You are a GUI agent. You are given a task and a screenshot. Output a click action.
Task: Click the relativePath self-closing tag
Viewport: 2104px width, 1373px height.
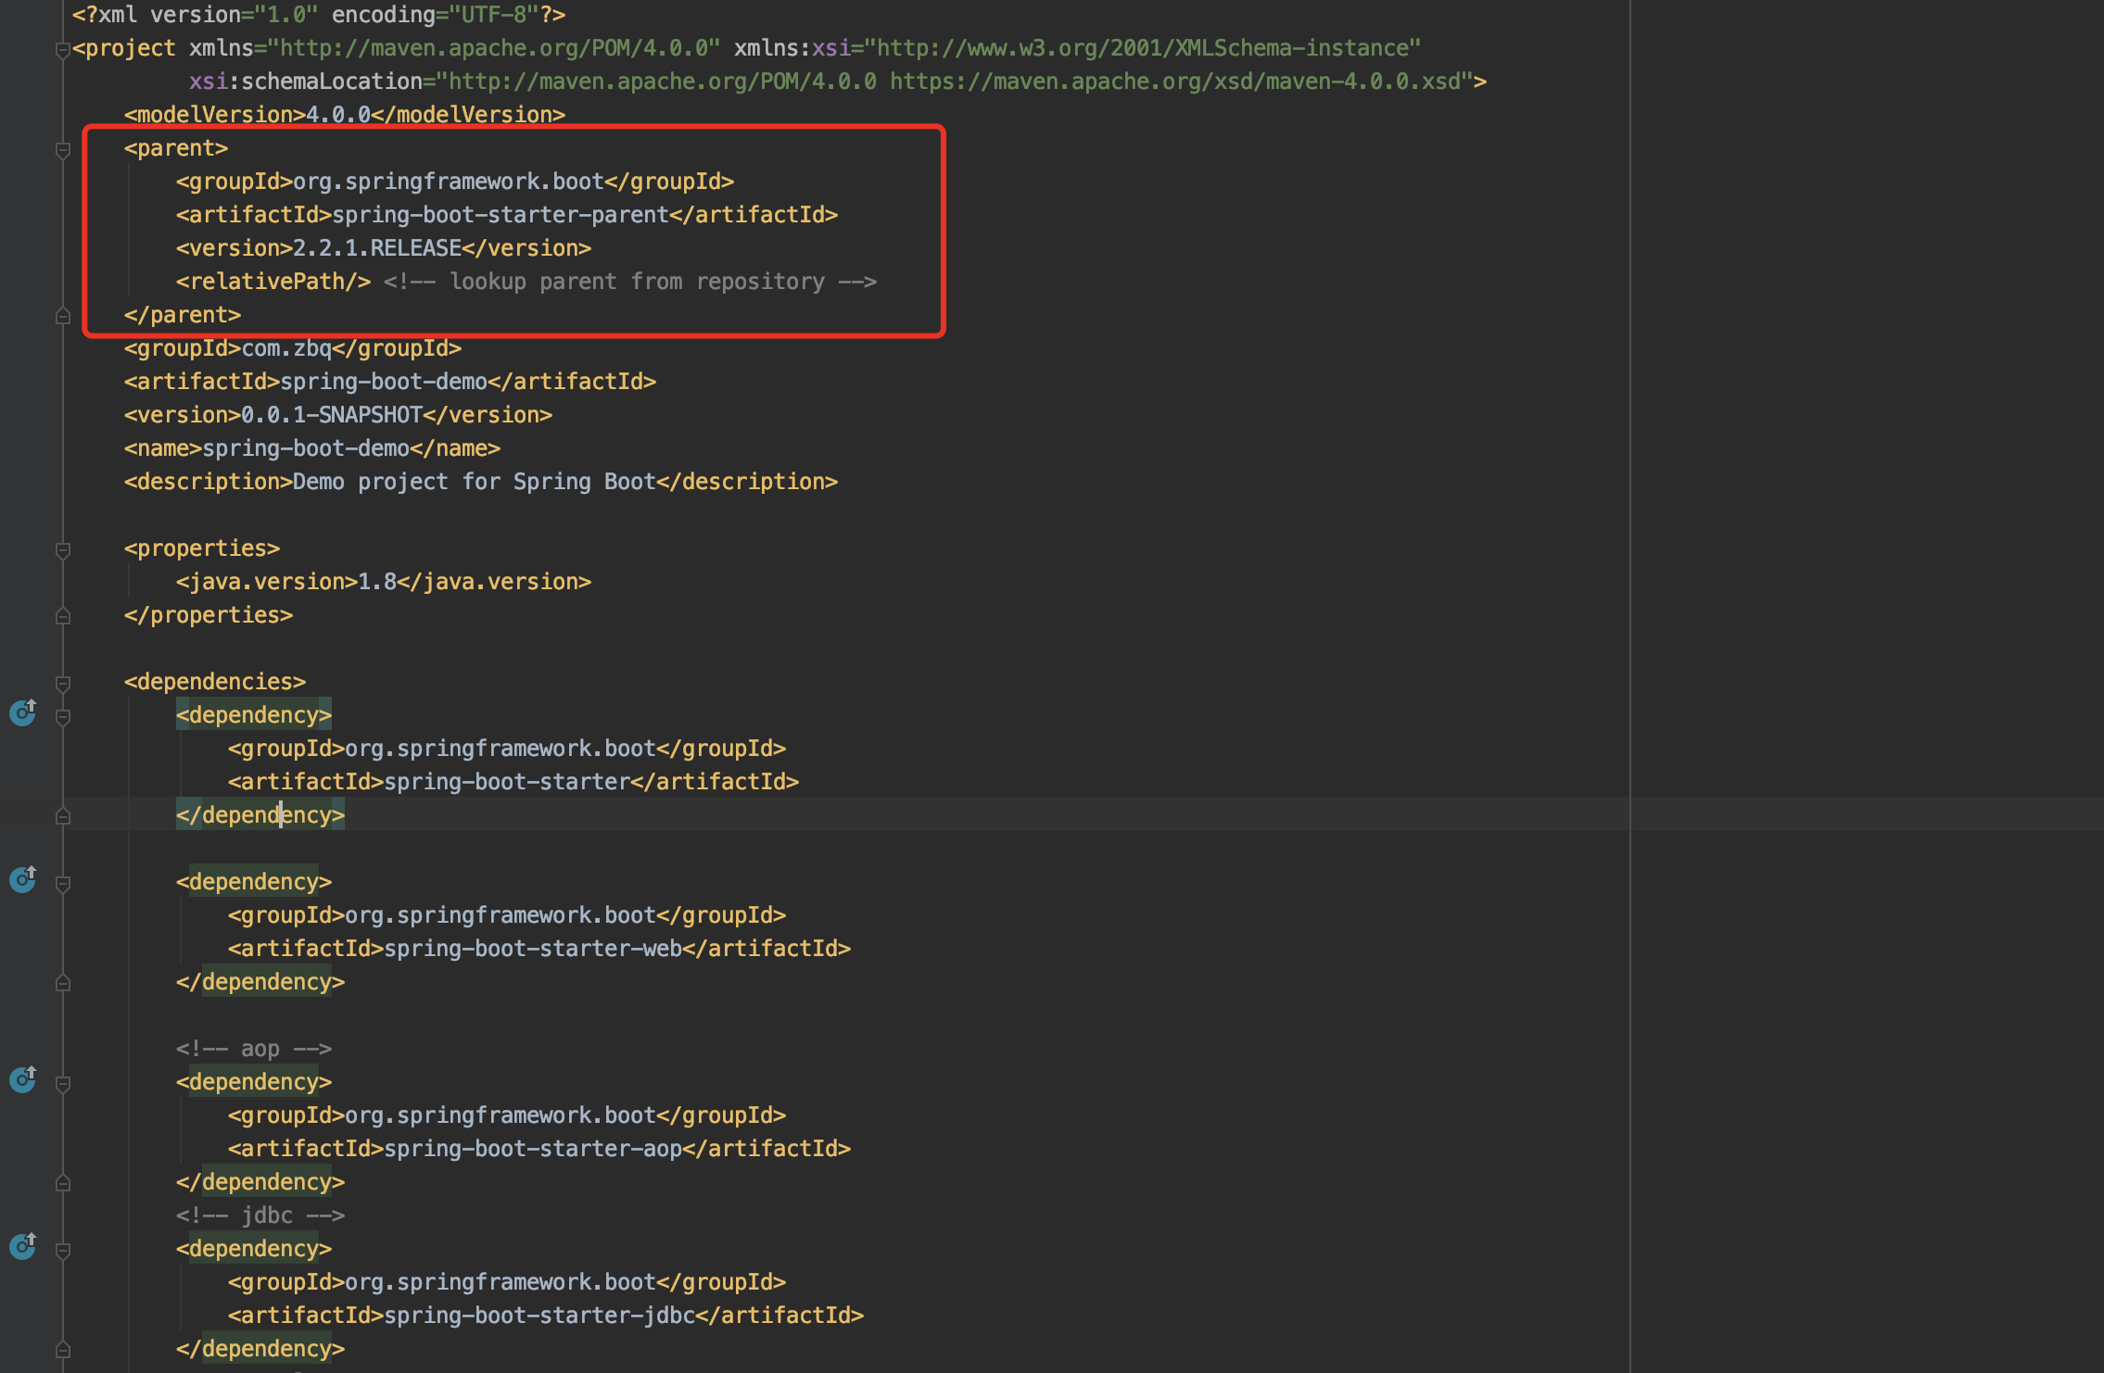tap(273, 281)
